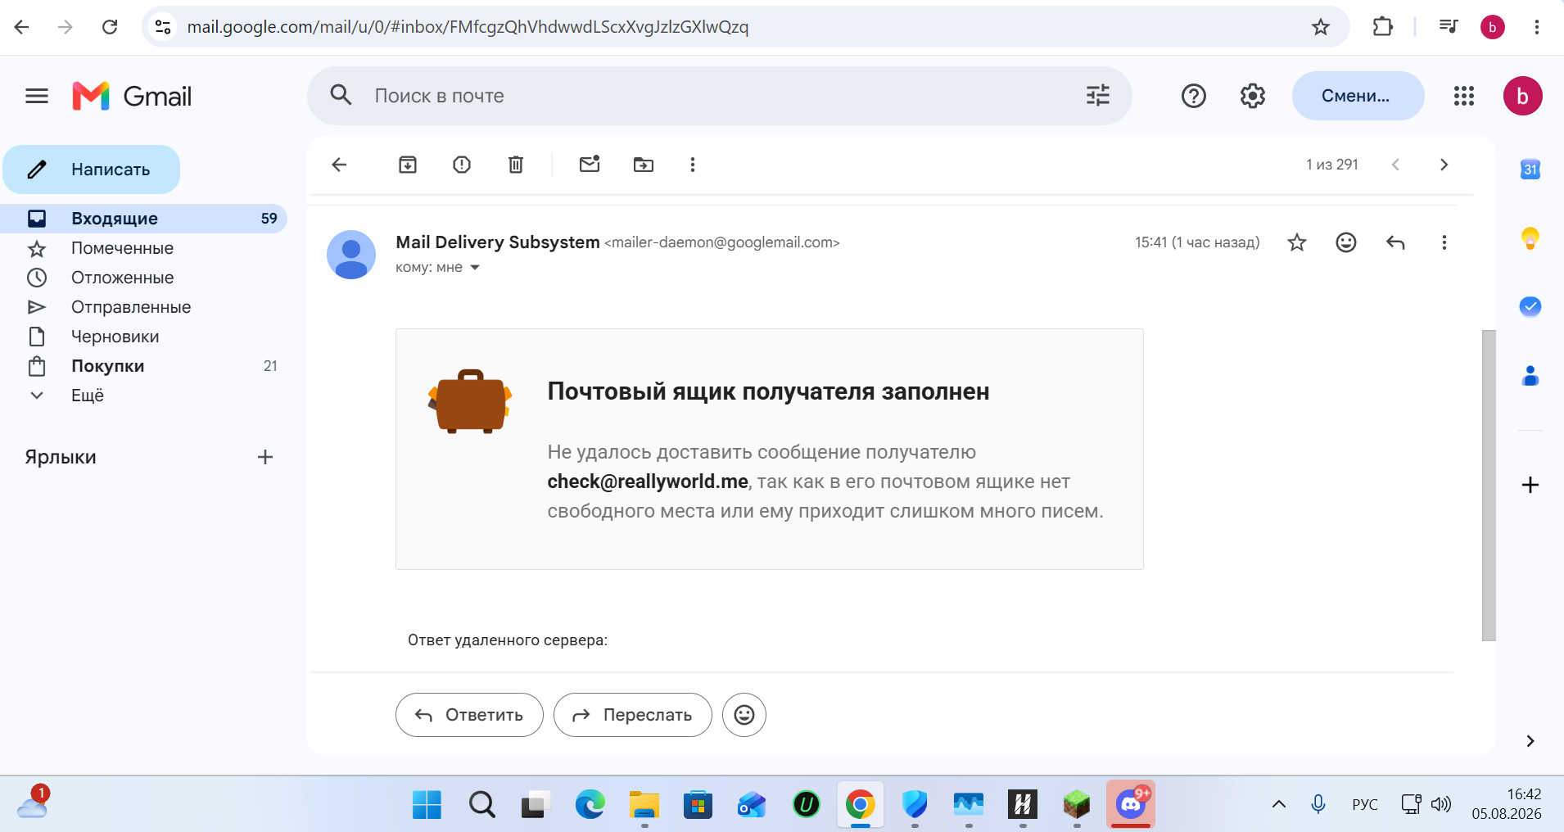This screenshot has height=832, width=1564.
Task: Open Discord from the taskbar
Action: click(1131, 804)
